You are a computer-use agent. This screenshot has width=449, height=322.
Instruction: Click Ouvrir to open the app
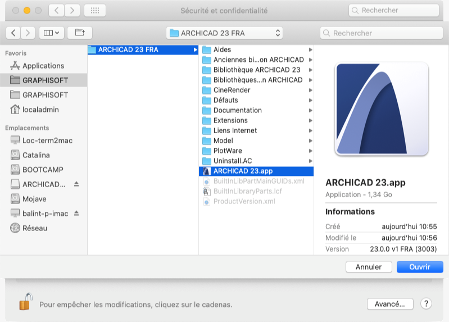coord(420,267)
